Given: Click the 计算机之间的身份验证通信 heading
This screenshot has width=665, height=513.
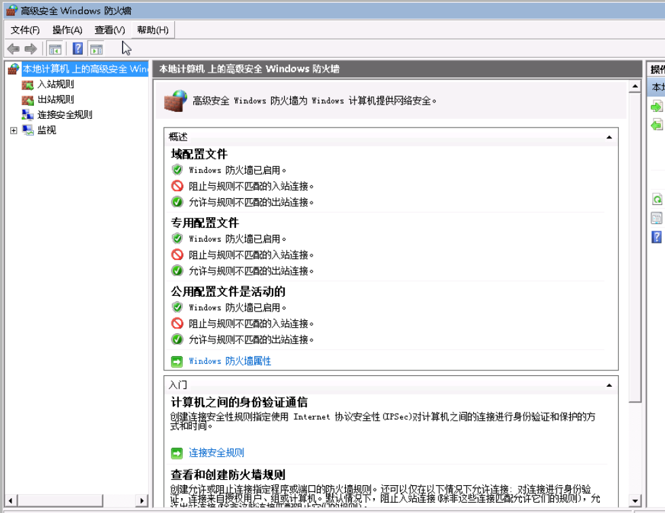Looking at the screenshot, I should click(x=239, y=402).
